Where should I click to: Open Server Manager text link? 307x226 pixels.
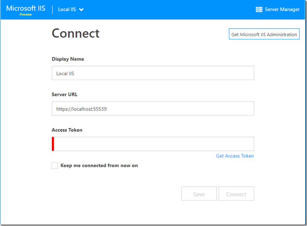(x=282, y=9)
